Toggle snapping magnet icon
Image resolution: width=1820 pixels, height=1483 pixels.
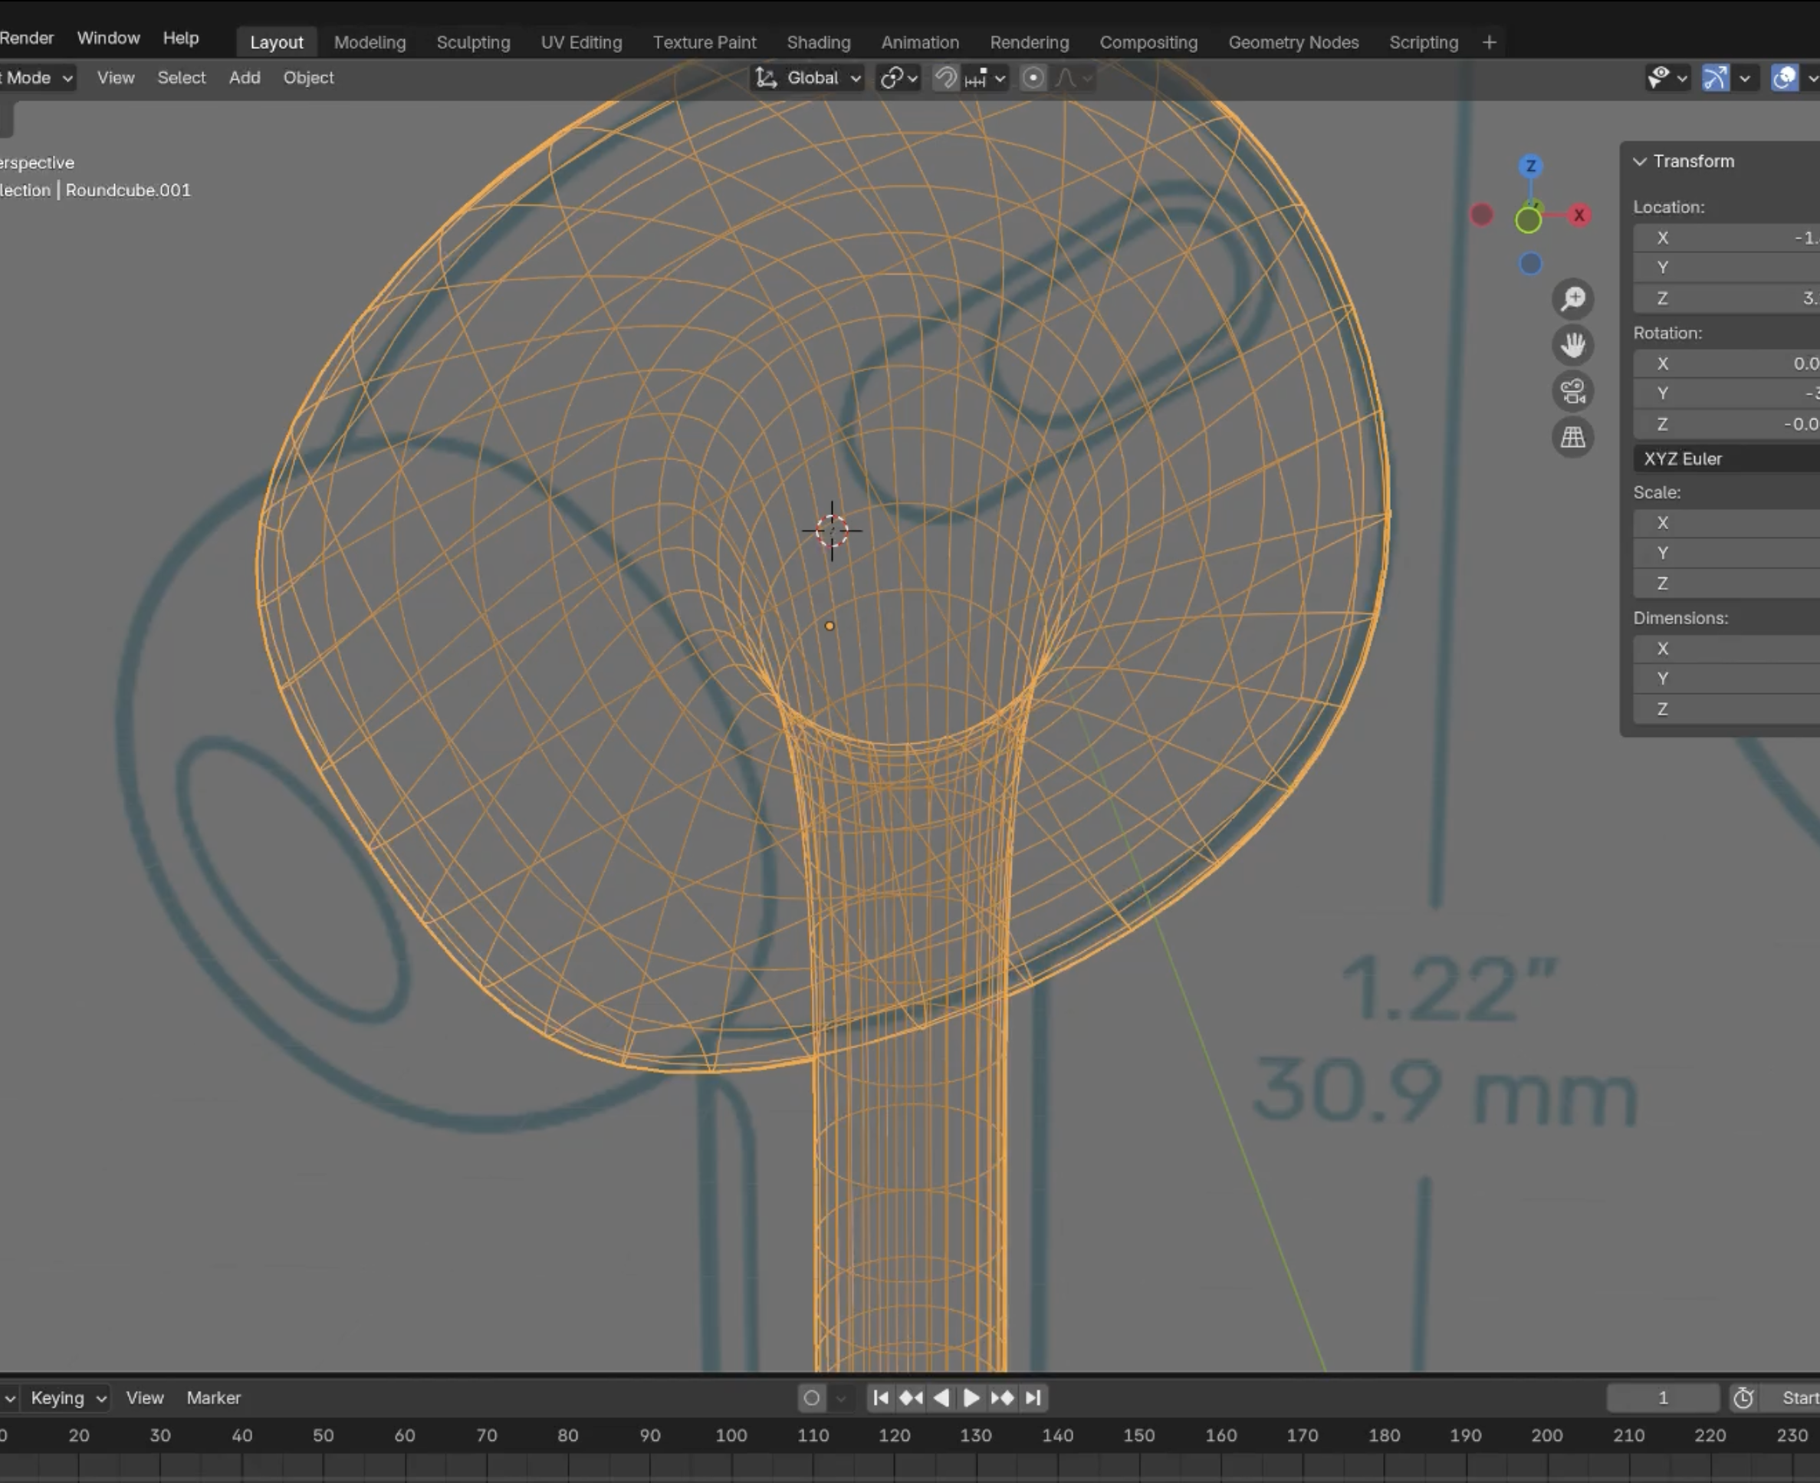[944, 77]
